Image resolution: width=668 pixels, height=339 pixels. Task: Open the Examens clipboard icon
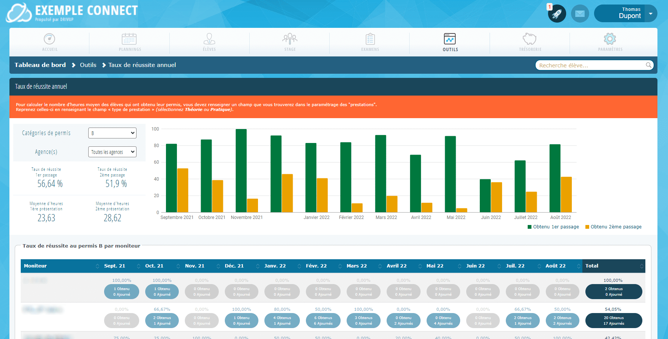[370, 39]
